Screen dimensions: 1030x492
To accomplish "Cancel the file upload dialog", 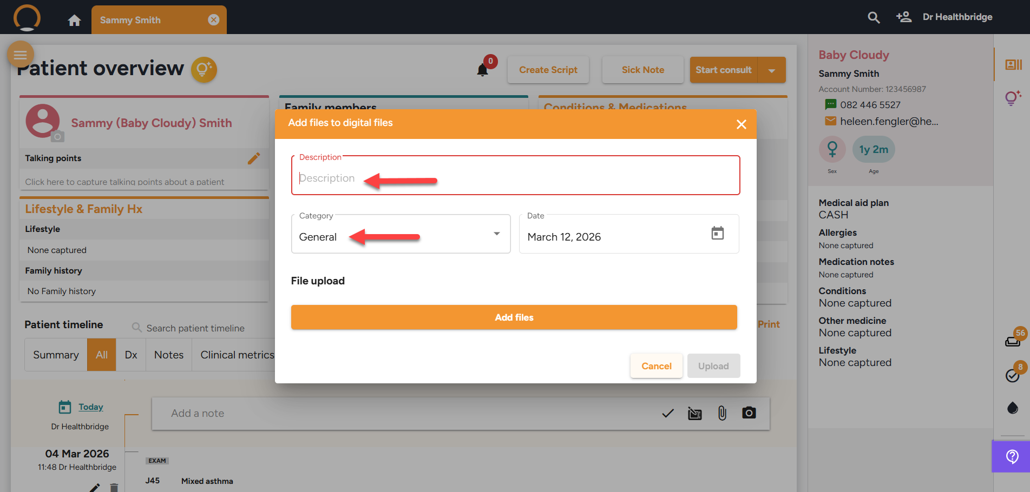I will (657, 366).
